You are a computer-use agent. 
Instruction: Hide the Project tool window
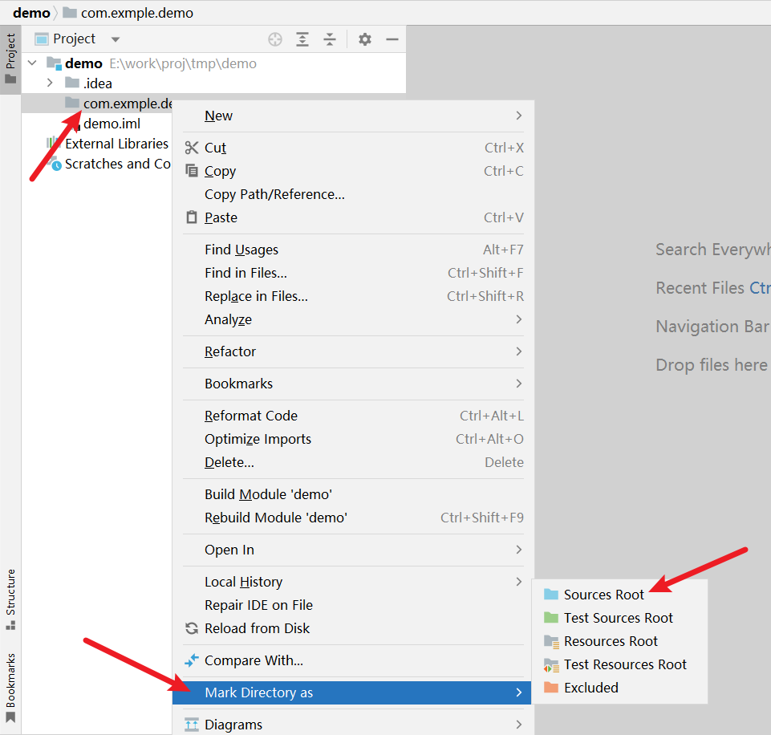coord(392,39)
